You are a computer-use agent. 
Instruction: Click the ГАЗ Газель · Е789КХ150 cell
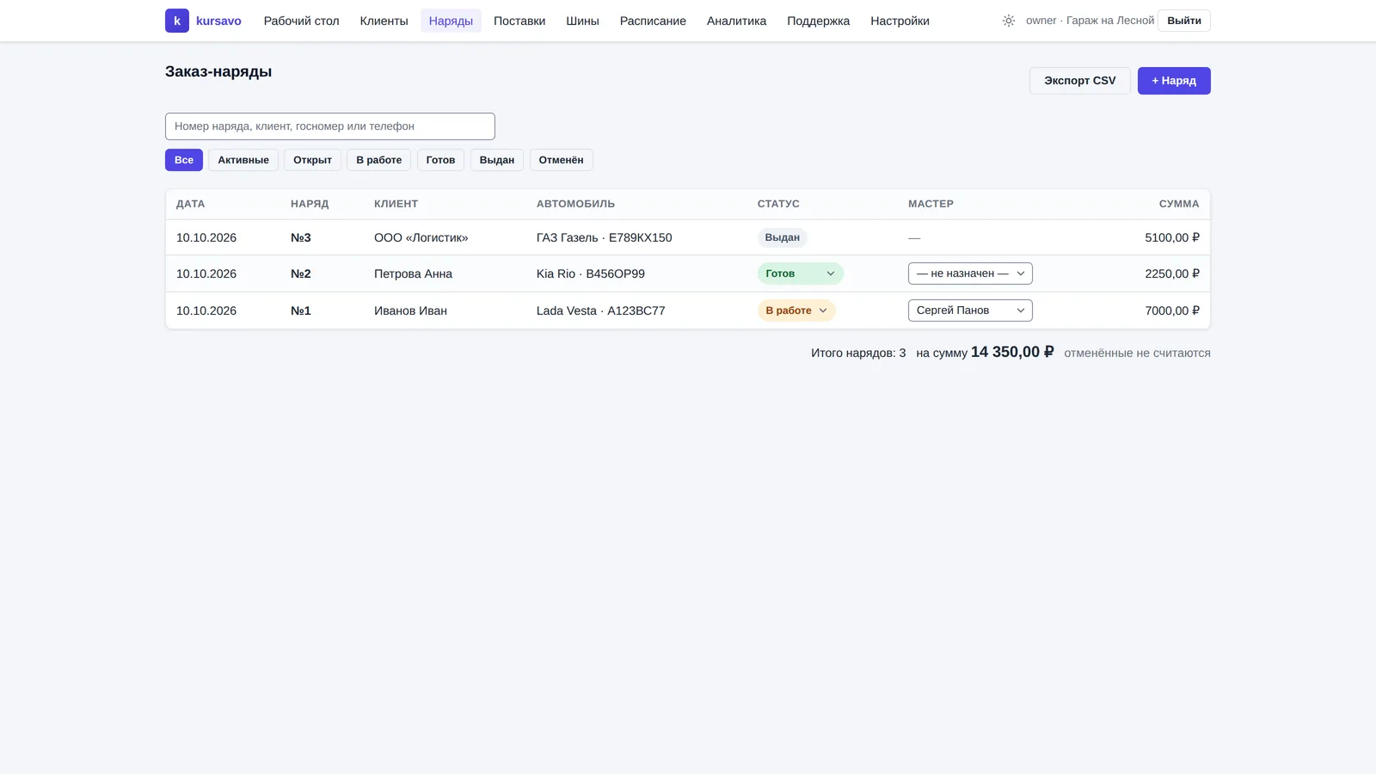[x=604, y=238]
